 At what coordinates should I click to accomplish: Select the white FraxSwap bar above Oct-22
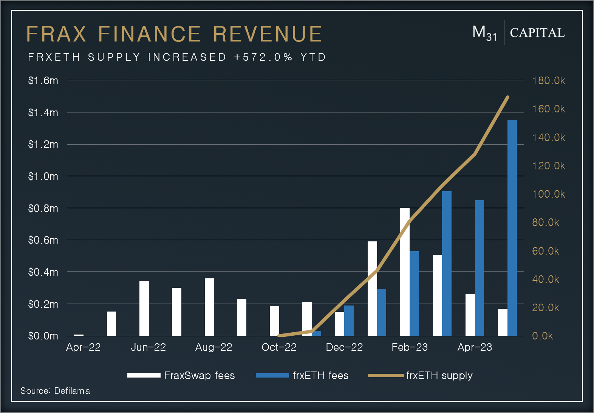click(274, 321)
